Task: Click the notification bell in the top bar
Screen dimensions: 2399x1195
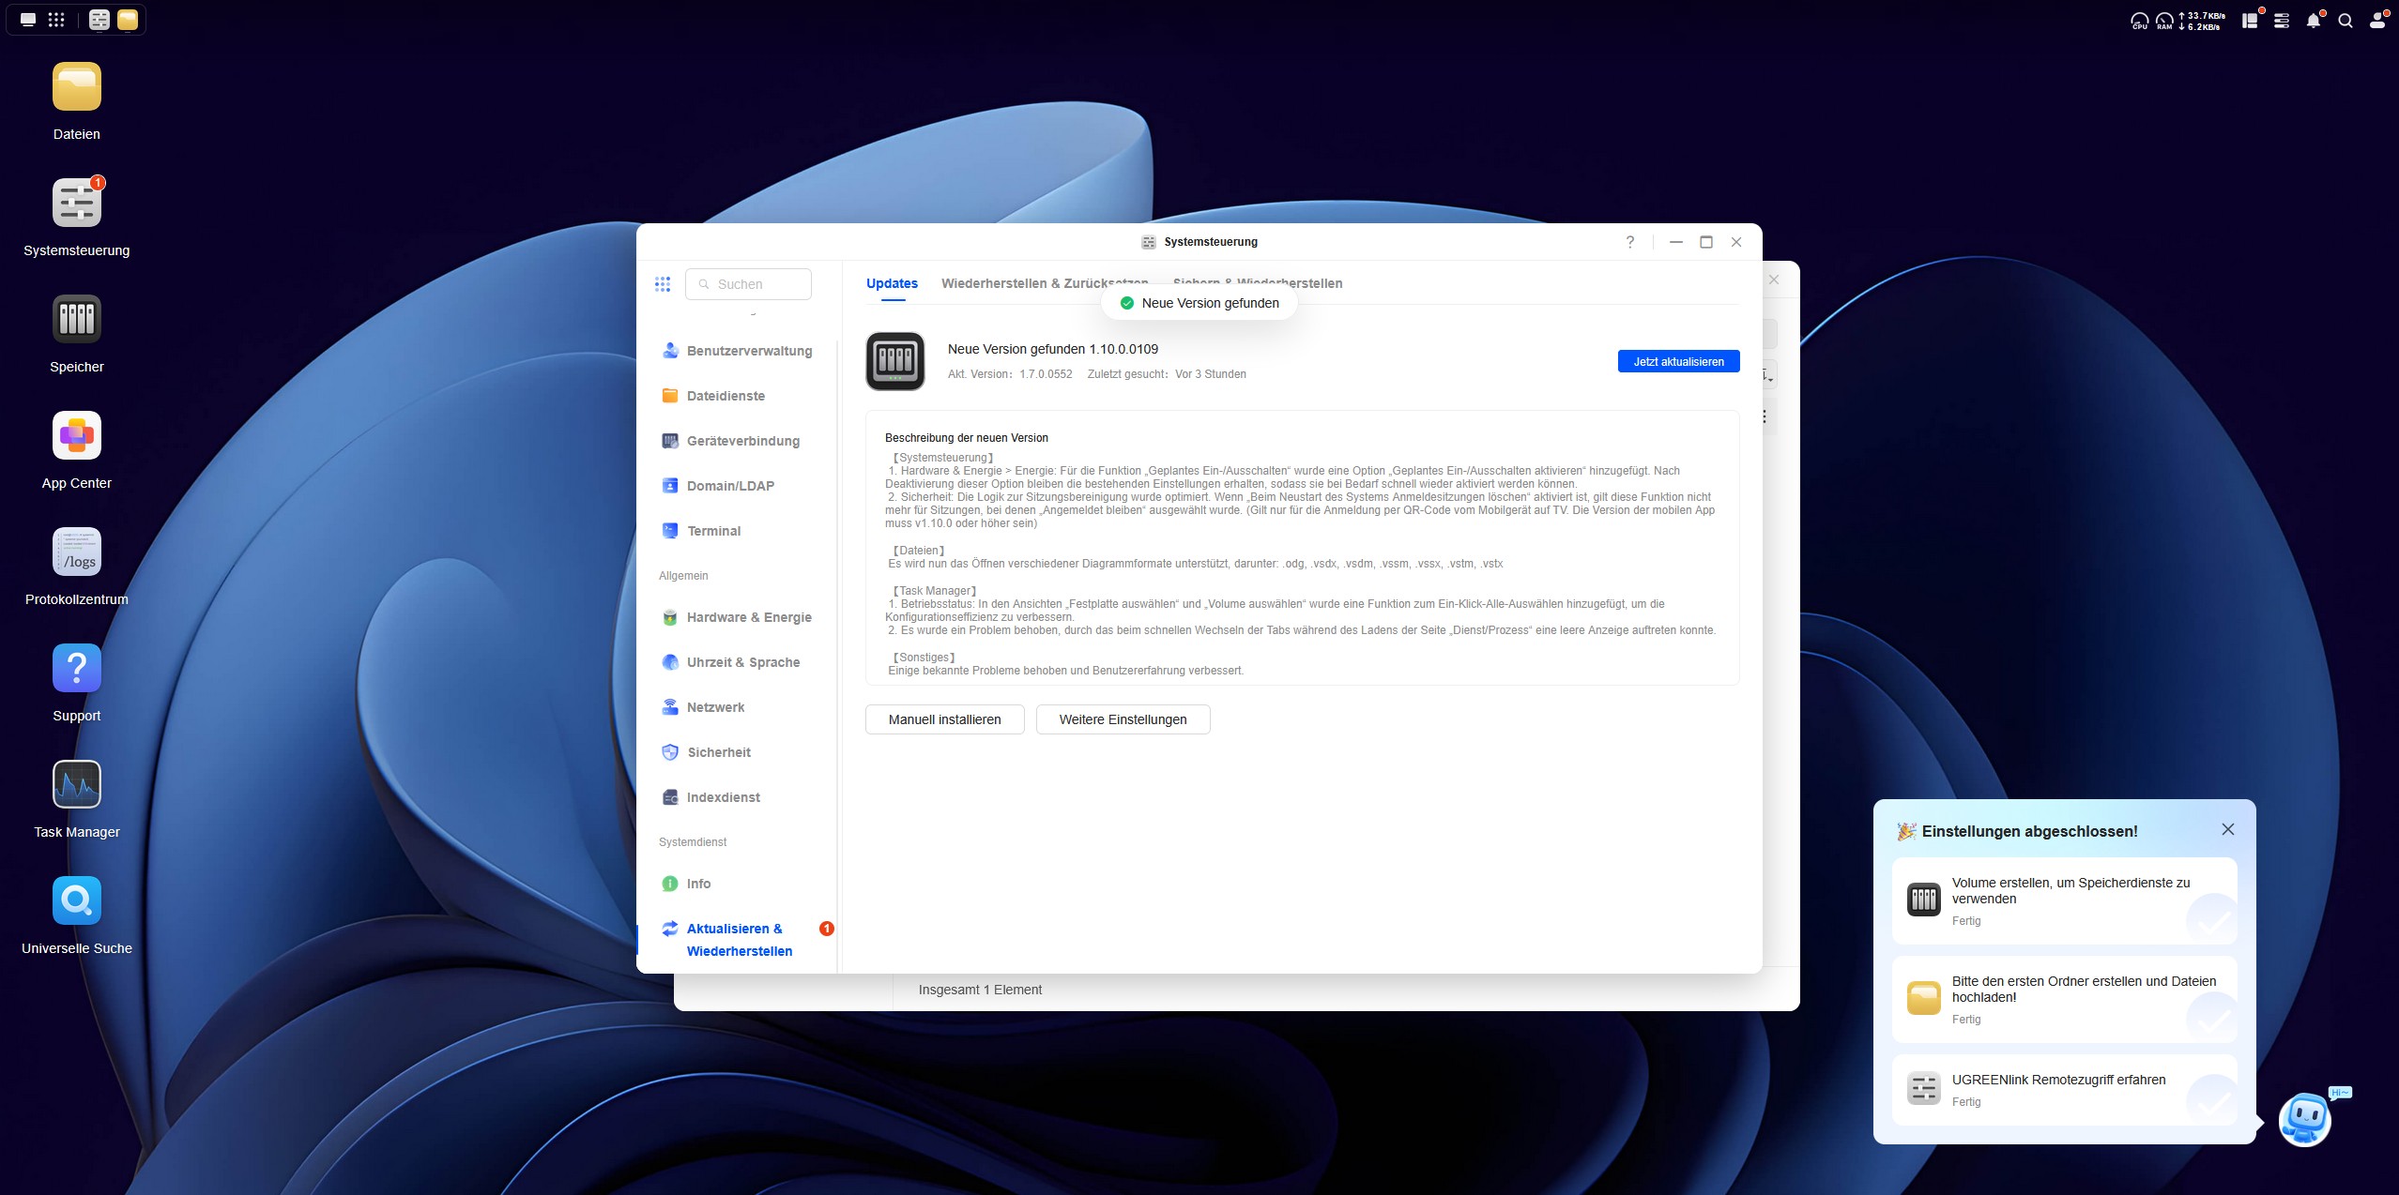Action: tap(2314, 21)
